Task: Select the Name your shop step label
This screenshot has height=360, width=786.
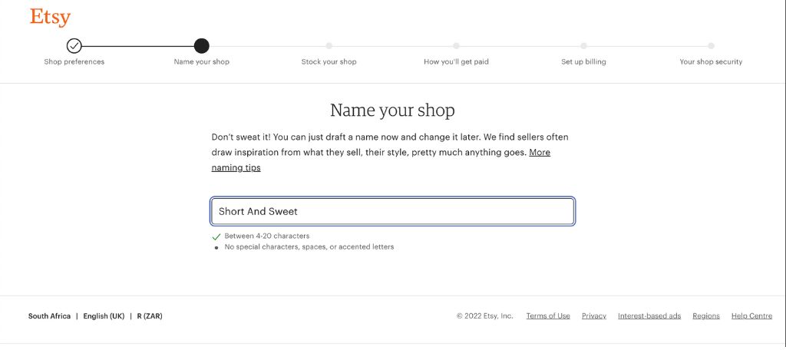Action: 201,62
